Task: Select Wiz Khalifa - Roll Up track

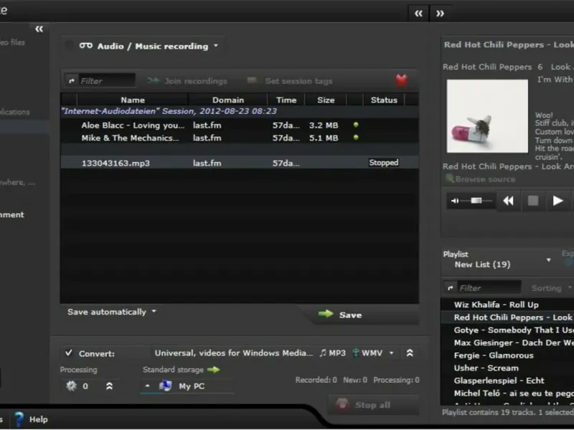Action: (x=507, y=305)
